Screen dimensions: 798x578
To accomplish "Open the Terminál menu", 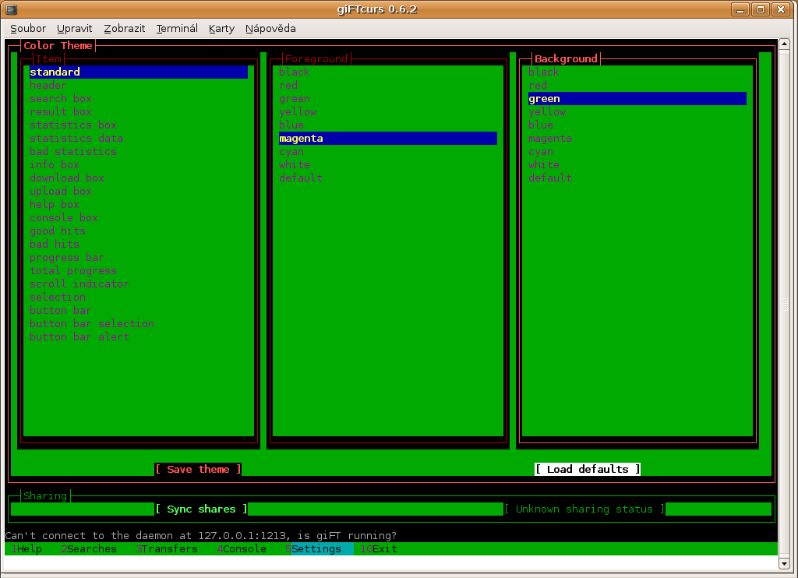I will click(177, 29).
